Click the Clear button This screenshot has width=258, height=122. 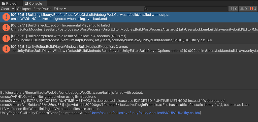(5, 9)
